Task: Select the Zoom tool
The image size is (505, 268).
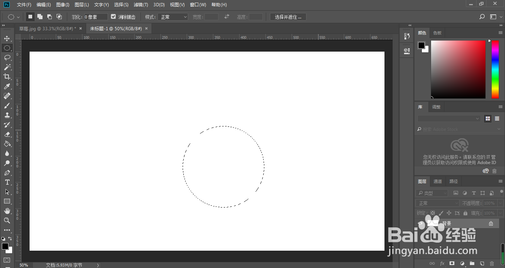Action: [7, 220]
